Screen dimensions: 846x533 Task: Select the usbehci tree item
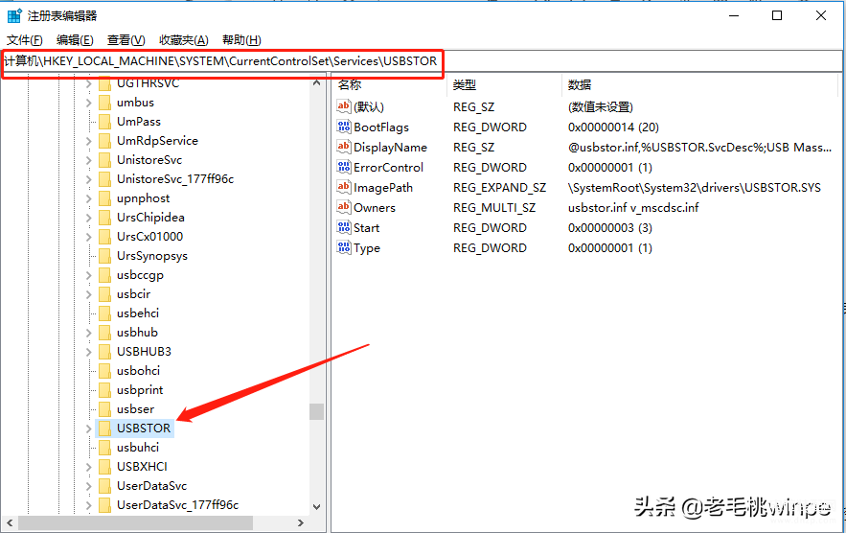click(x=138, y=313)
